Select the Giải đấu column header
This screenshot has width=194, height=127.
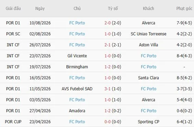click(13, 9)
